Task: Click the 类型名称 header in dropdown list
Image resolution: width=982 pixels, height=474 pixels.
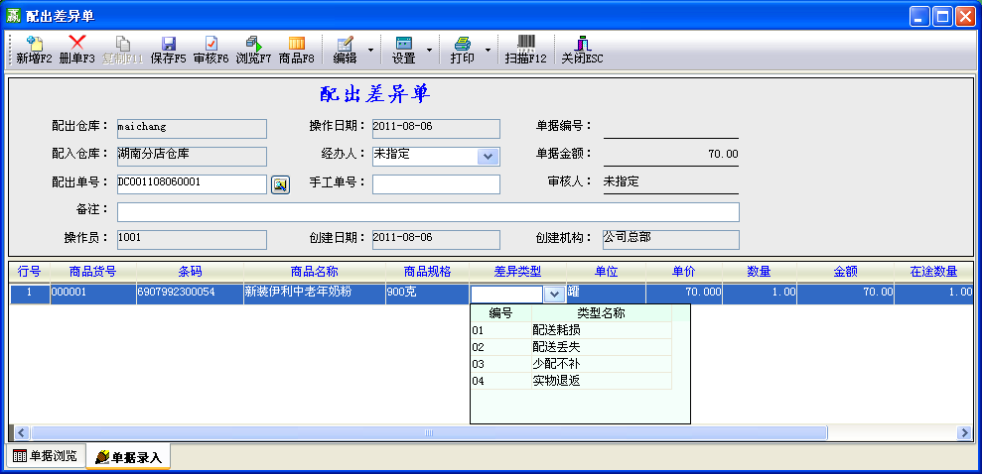Action: click(x=602, y=313)
